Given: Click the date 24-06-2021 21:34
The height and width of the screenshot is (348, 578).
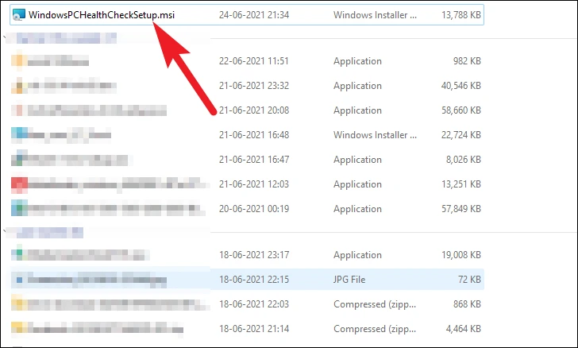Looking at the screenshot, I should pos(254,15).
